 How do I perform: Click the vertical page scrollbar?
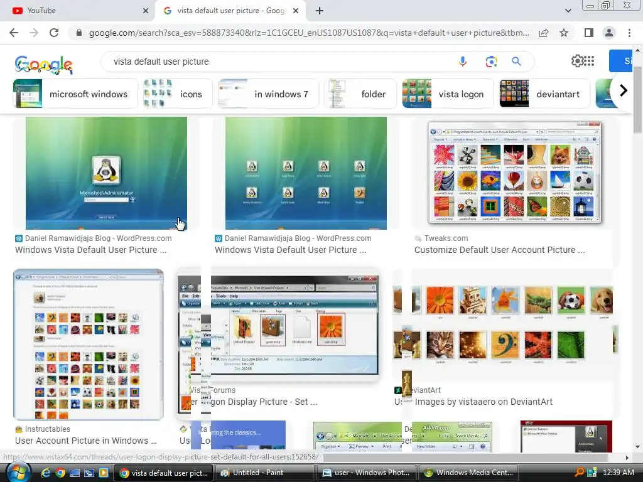click(x=637, y=99)
